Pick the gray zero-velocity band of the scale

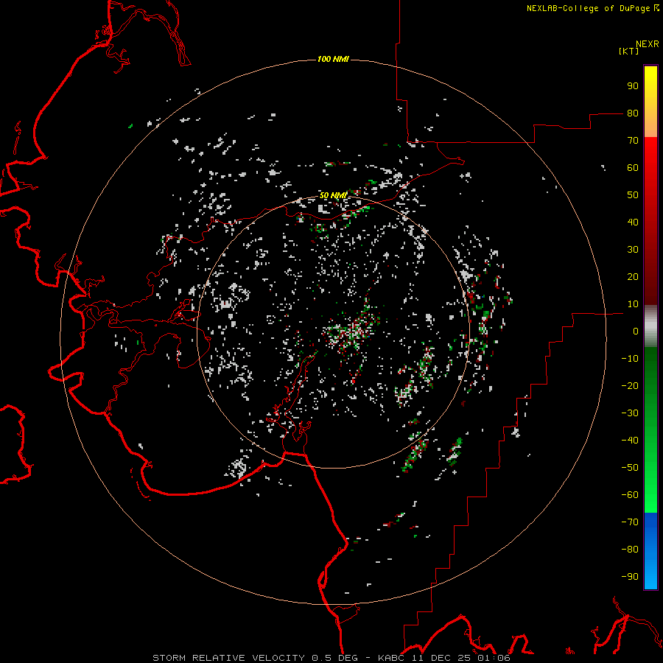650,326
